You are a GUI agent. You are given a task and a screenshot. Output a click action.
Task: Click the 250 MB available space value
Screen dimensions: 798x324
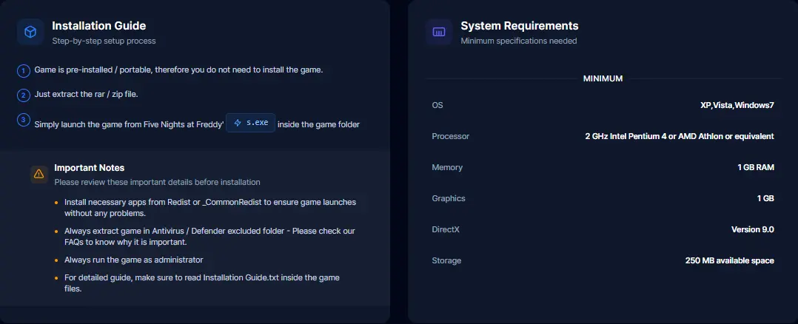(x=729, y=260)
